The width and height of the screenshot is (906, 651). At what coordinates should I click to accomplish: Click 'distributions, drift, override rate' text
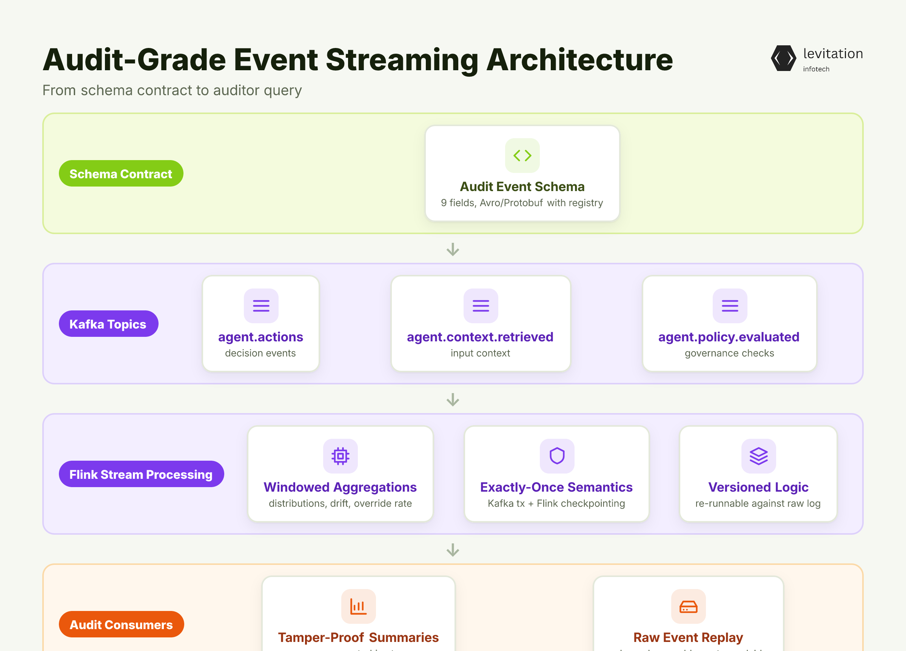[340, 503]
